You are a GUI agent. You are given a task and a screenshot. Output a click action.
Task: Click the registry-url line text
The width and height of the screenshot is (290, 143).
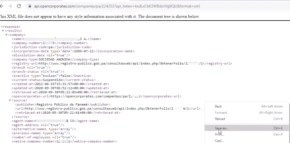[122, 64]
